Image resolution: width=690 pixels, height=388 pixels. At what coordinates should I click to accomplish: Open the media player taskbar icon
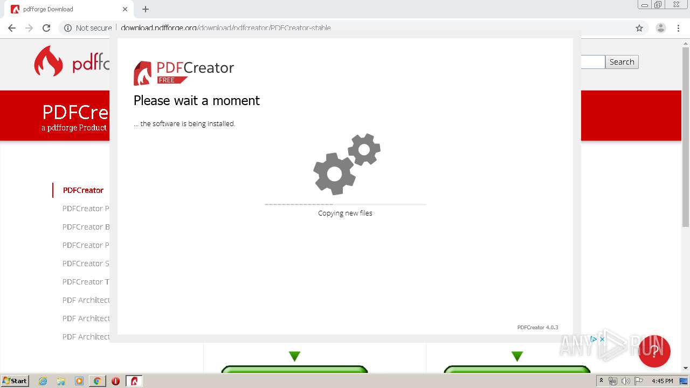point(79,381)
